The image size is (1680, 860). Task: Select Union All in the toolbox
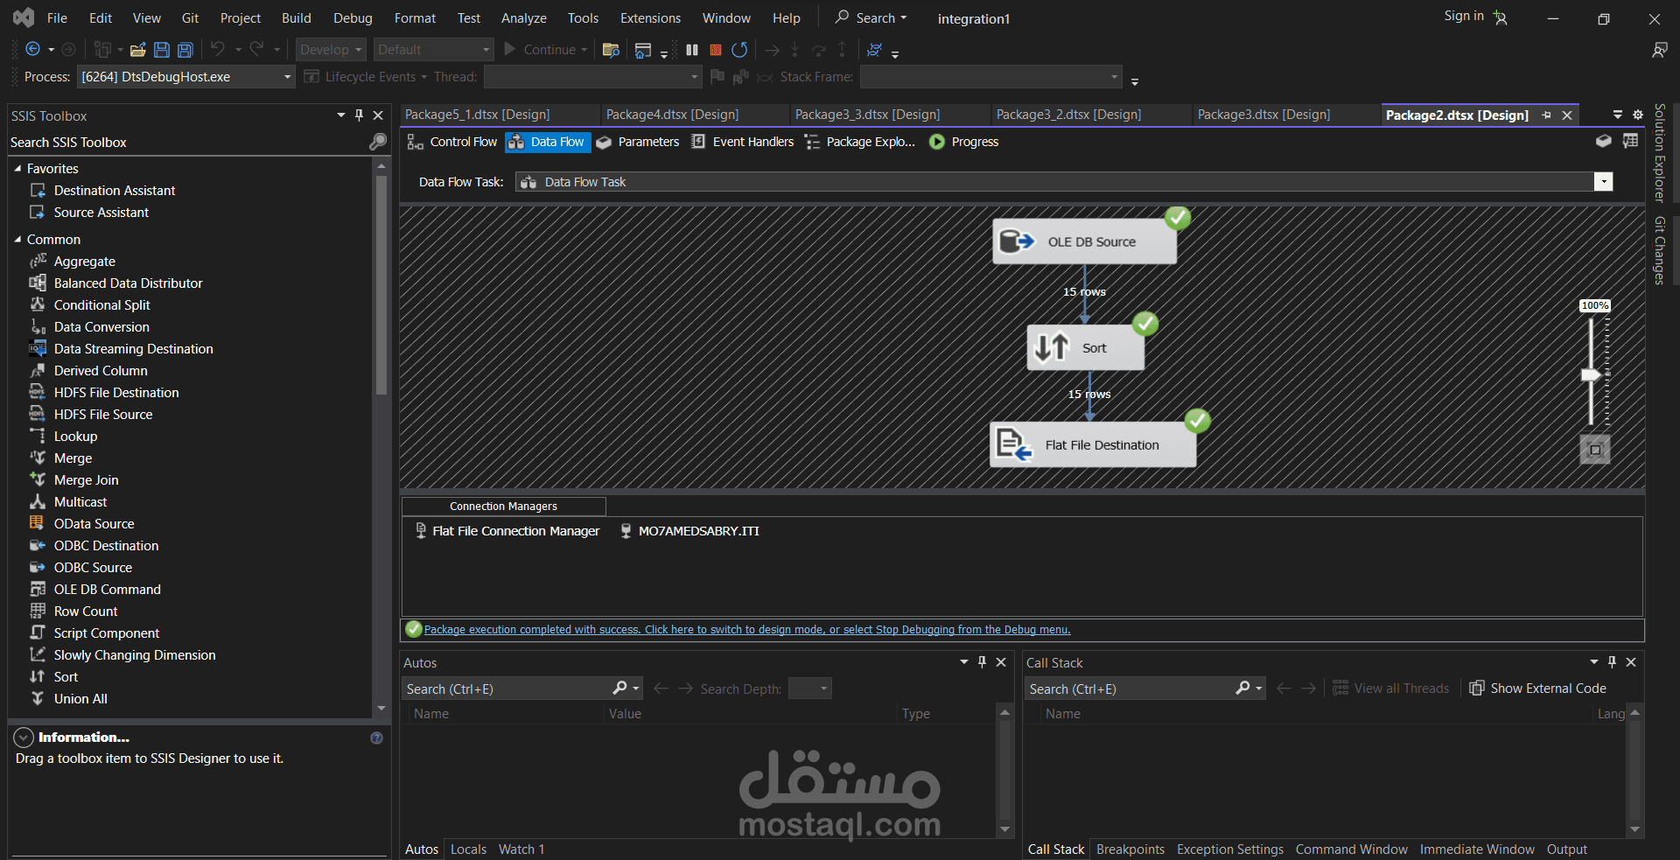tap(80, 699)
